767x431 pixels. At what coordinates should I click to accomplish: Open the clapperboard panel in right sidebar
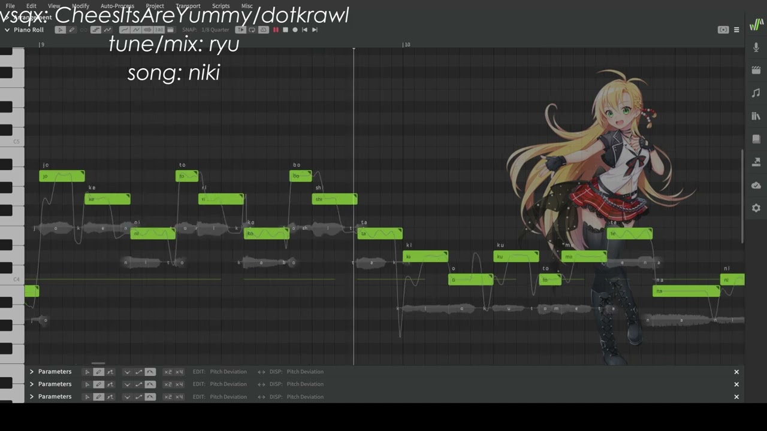(756, 70)
